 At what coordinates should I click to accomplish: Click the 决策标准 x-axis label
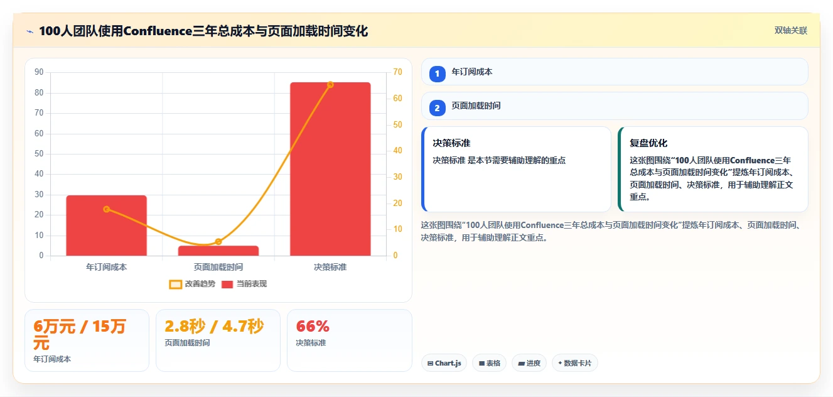330,267
